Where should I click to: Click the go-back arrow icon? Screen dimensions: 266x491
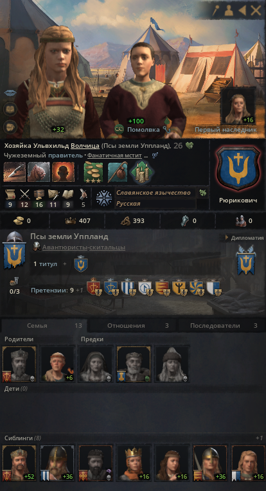click(x=242, y=11)
